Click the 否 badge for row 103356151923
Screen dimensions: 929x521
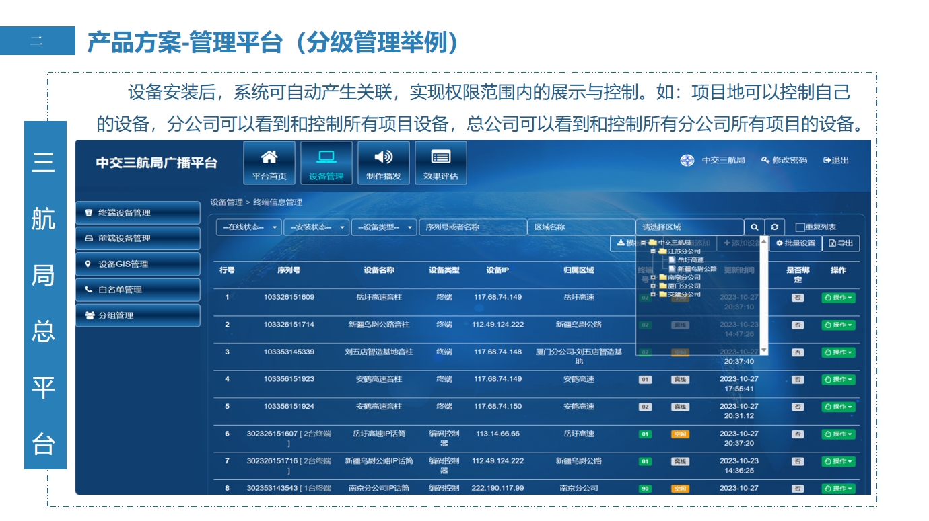click(x=798, y=380)
